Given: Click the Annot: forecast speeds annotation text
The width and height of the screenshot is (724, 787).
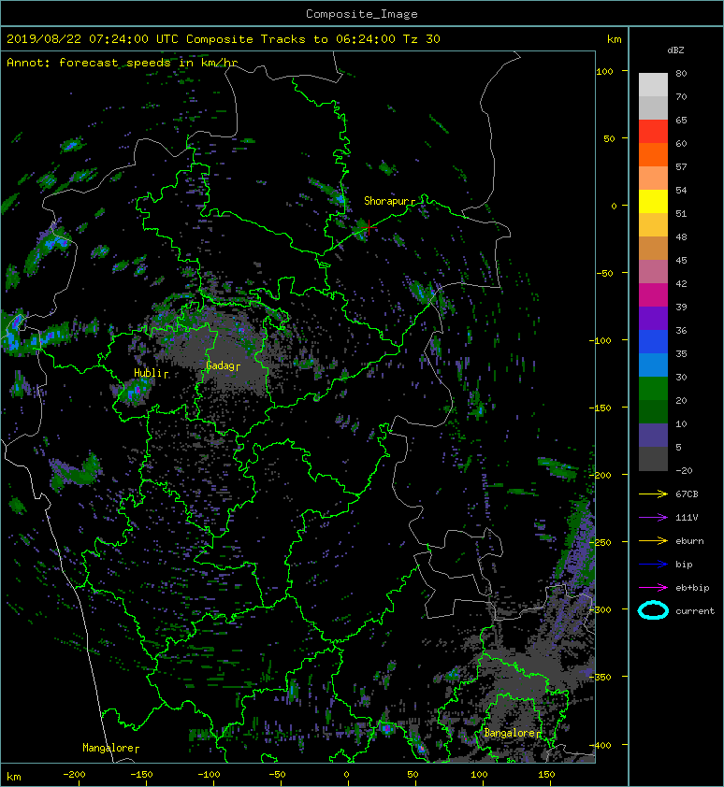Looking at the screenshot, I should tap(123, 63).
